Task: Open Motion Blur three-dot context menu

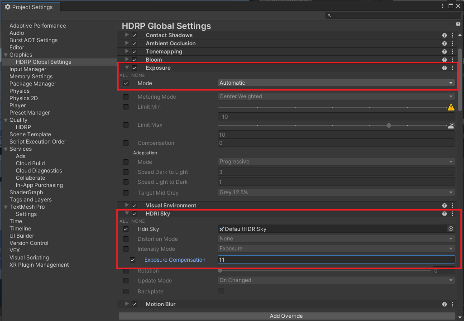Action: click(453, 304)
